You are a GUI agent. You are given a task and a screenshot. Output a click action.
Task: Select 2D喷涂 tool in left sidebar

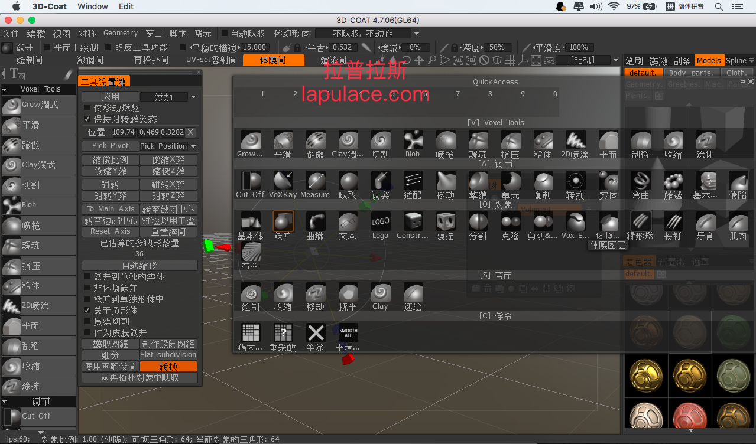(38, 305)
